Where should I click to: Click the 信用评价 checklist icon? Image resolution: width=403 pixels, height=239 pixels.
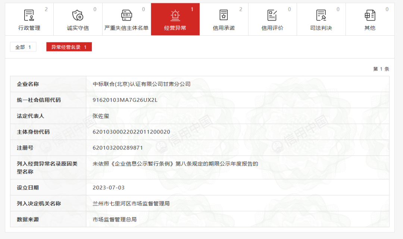272,15
